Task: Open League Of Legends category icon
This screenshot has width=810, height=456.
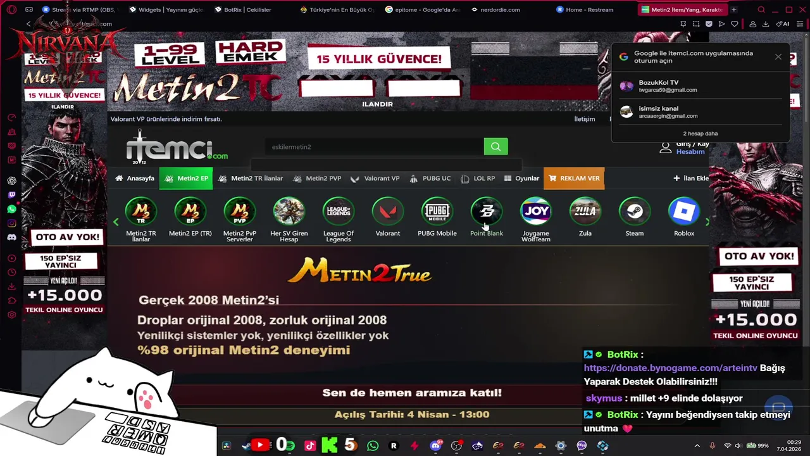Action: [339, 212]
